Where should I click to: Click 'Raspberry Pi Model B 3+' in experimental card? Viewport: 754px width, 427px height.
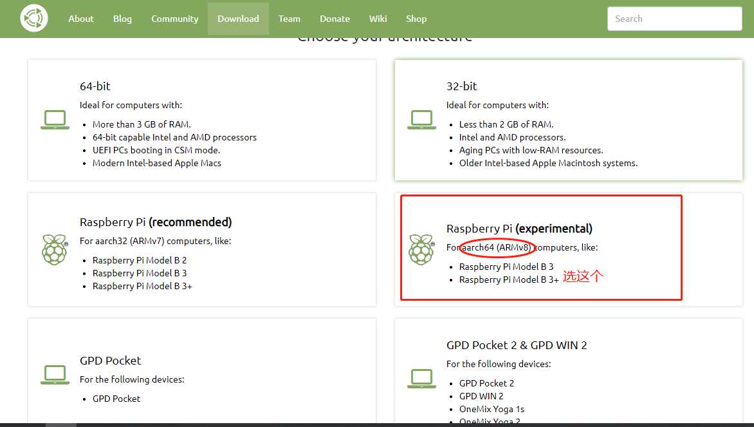click(x=509, y=280)
